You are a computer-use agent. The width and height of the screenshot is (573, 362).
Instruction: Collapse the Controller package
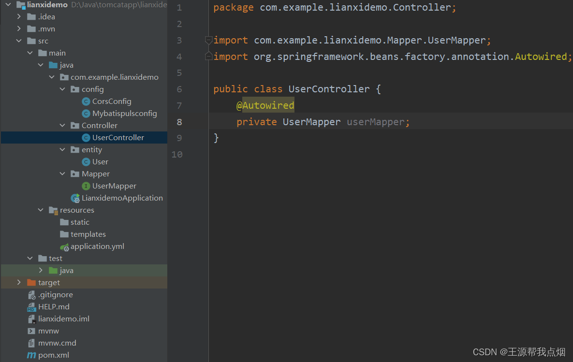pyautogui.click(x=62, y=125)
